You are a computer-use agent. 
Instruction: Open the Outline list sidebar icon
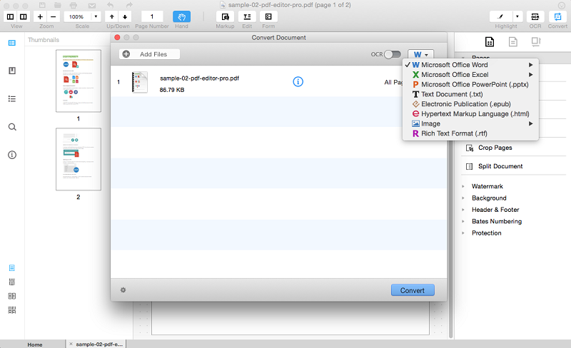coord(12,99)
